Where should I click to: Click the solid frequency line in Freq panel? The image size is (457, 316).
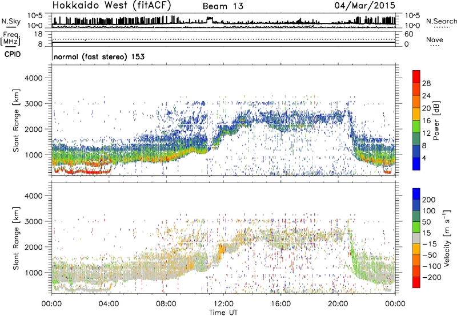pyautogui.click(x=223, y=42)
